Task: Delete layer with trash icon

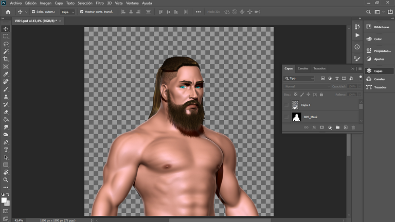Action: (x=353, y=127)
